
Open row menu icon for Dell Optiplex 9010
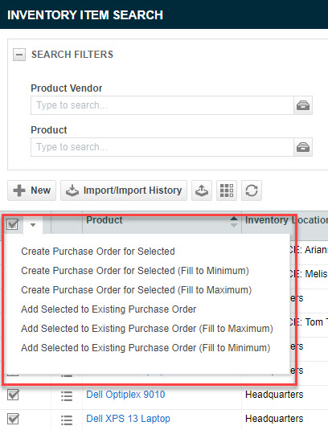(x=67, y=395)
